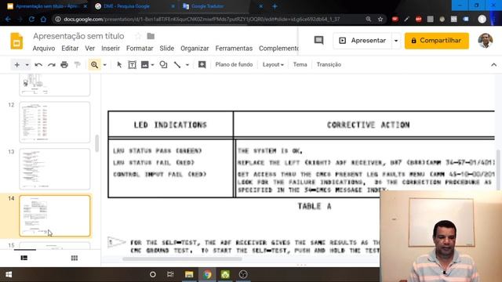Open the Arquivo menu
Viewport: 502px width, 282px height.
click(44, 49)
